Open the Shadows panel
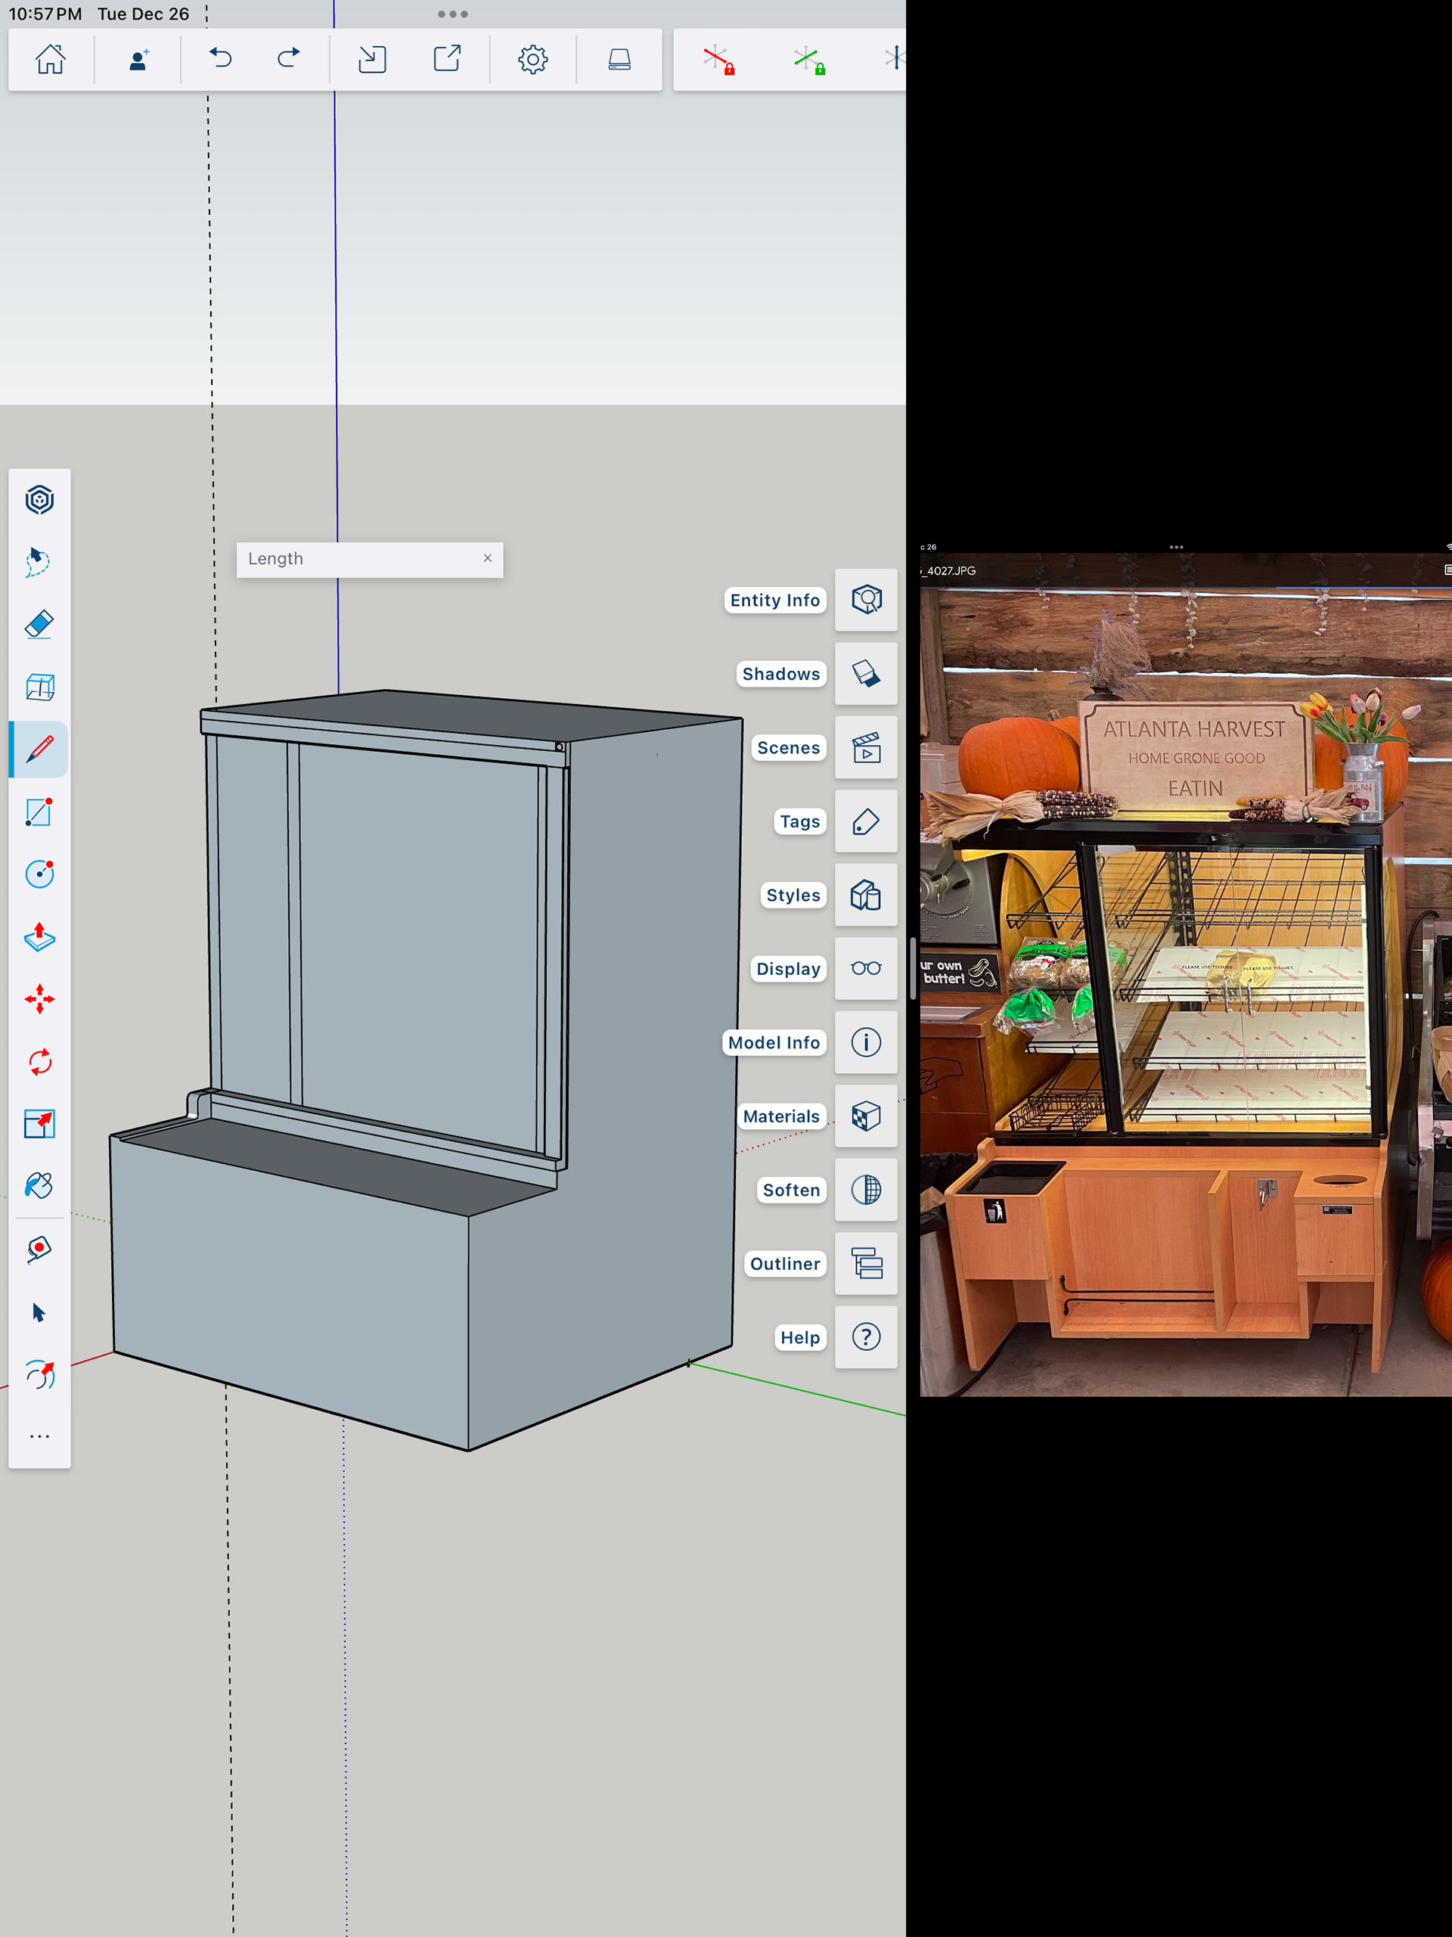Viewport: 1452px width, 1937px height. pyautogui.click(x=865, y=673)
